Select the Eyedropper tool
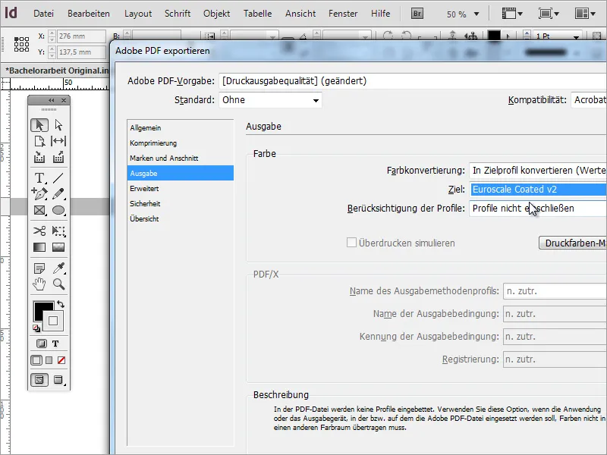Image resolution: width=607 pixels, height=455 pixels. [58, 268]
